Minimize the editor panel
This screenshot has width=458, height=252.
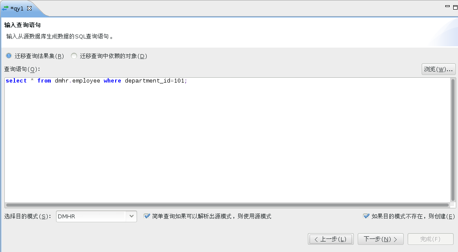pos(447,6)
